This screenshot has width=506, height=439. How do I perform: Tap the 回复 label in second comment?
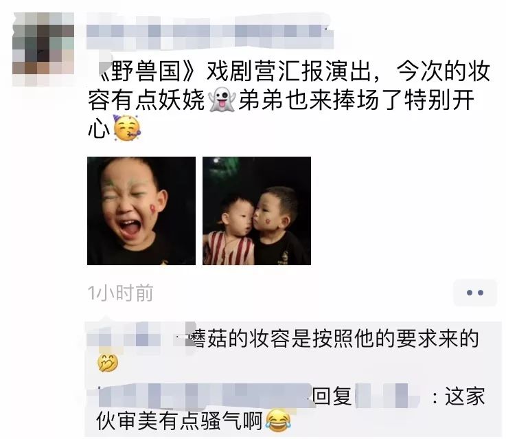point(332,396)
